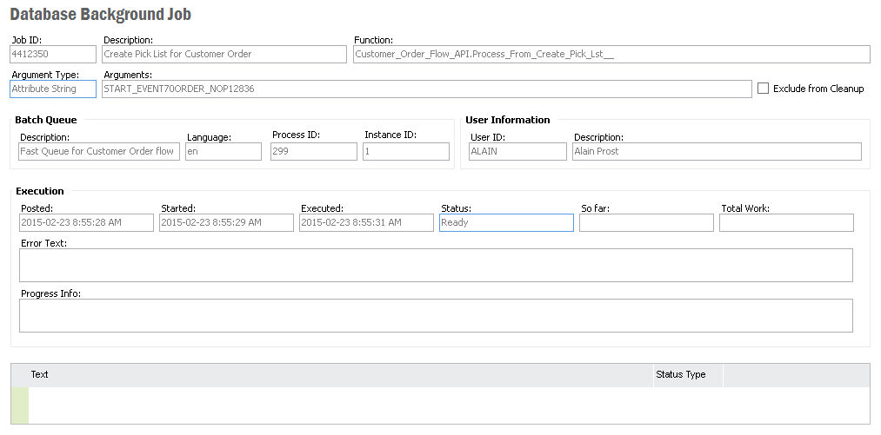Focus the Process ID field

314,152
